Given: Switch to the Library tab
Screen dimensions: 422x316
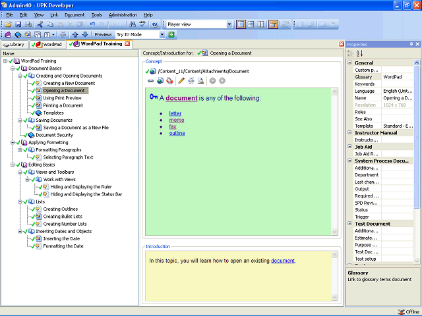Looking at the screenshot, I should coord(14,45).
